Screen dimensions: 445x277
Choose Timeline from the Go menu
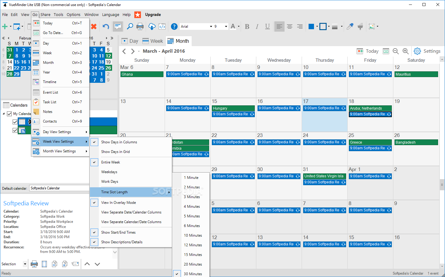pos(60,82)
